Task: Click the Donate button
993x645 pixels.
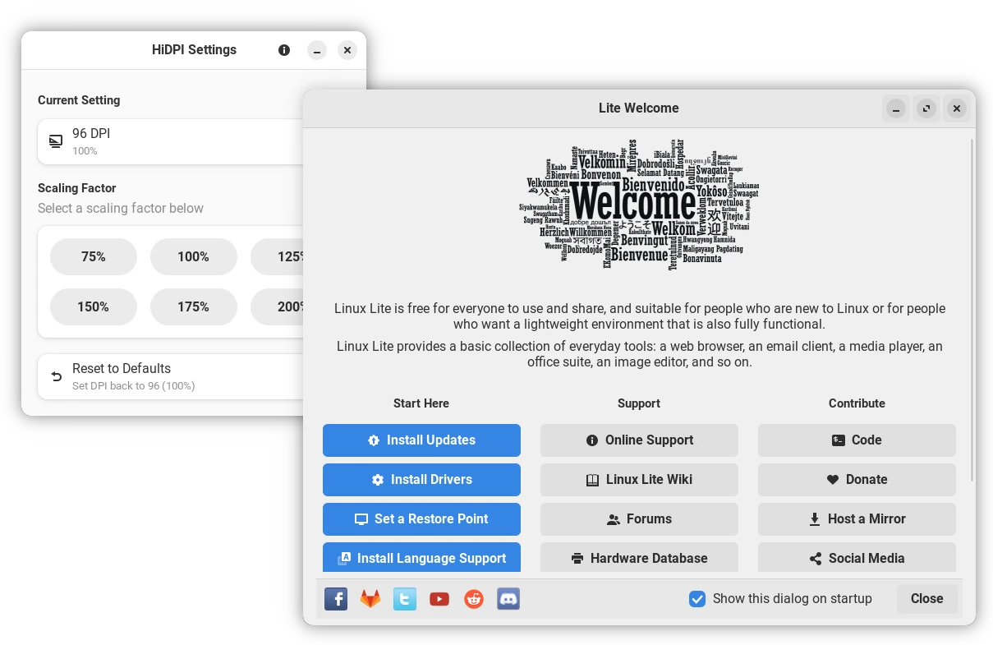Action: (x=857, y=480)
